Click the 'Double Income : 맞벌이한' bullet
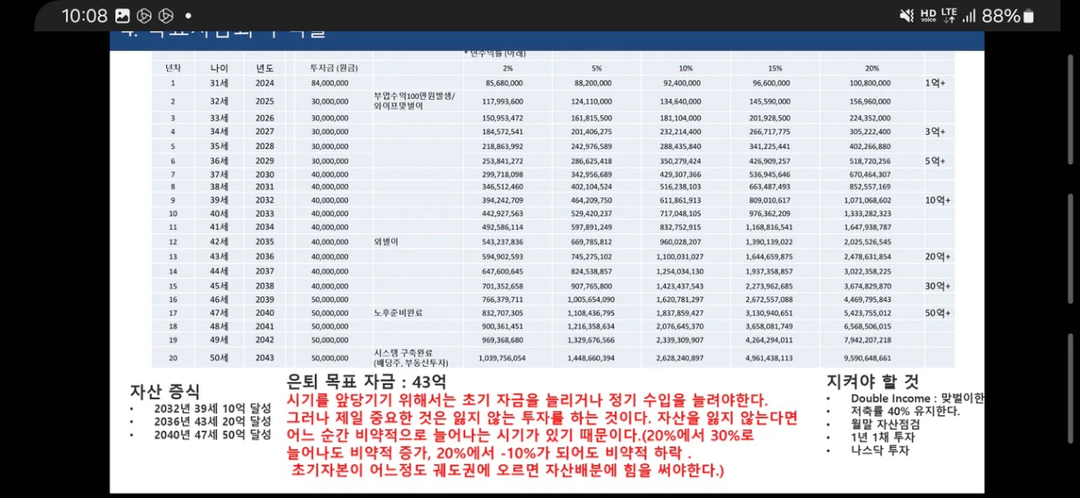This screenshot has height=498, width=1080. [917, 398]
